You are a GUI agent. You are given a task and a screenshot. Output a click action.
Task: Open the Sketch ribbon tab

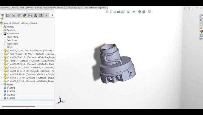(21, 8)
